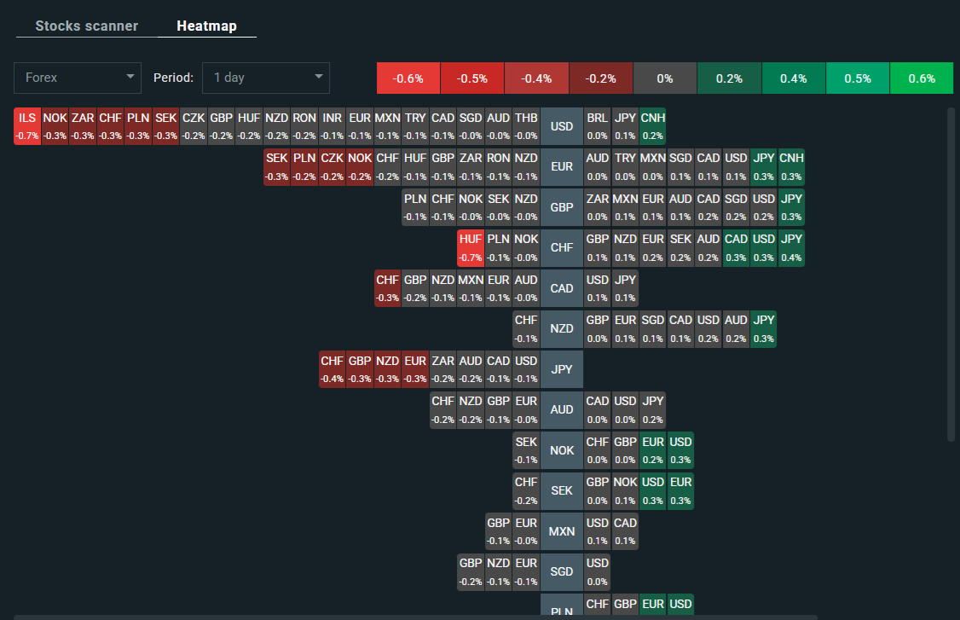960x620 pixels.
Task: Click the CAD 0.1% tile in MXN row
Action: click(x=625, y=531)
